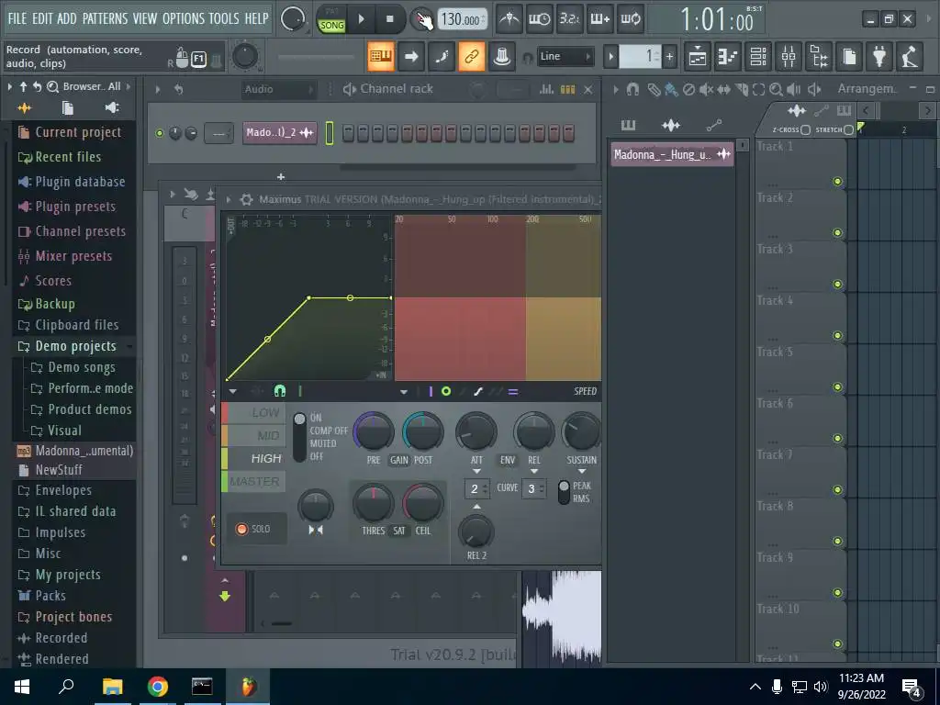Click the ON/COMP OFF/MUTED band state switch
The width and height of the screenshot is (940, 705).
click(299, 436)
